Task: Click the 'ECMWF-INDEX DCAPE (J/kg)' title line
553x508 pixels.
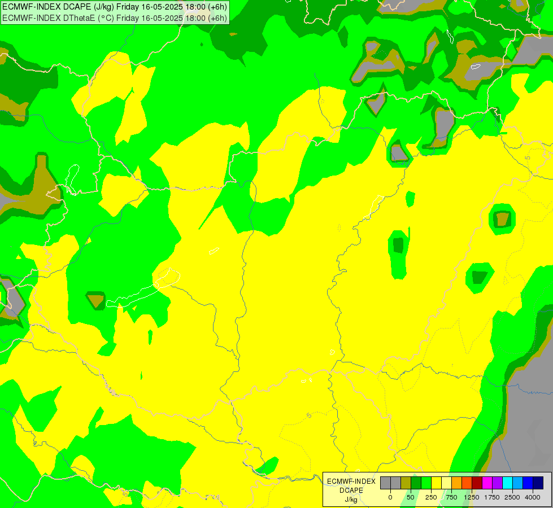Action: (115, 7)
